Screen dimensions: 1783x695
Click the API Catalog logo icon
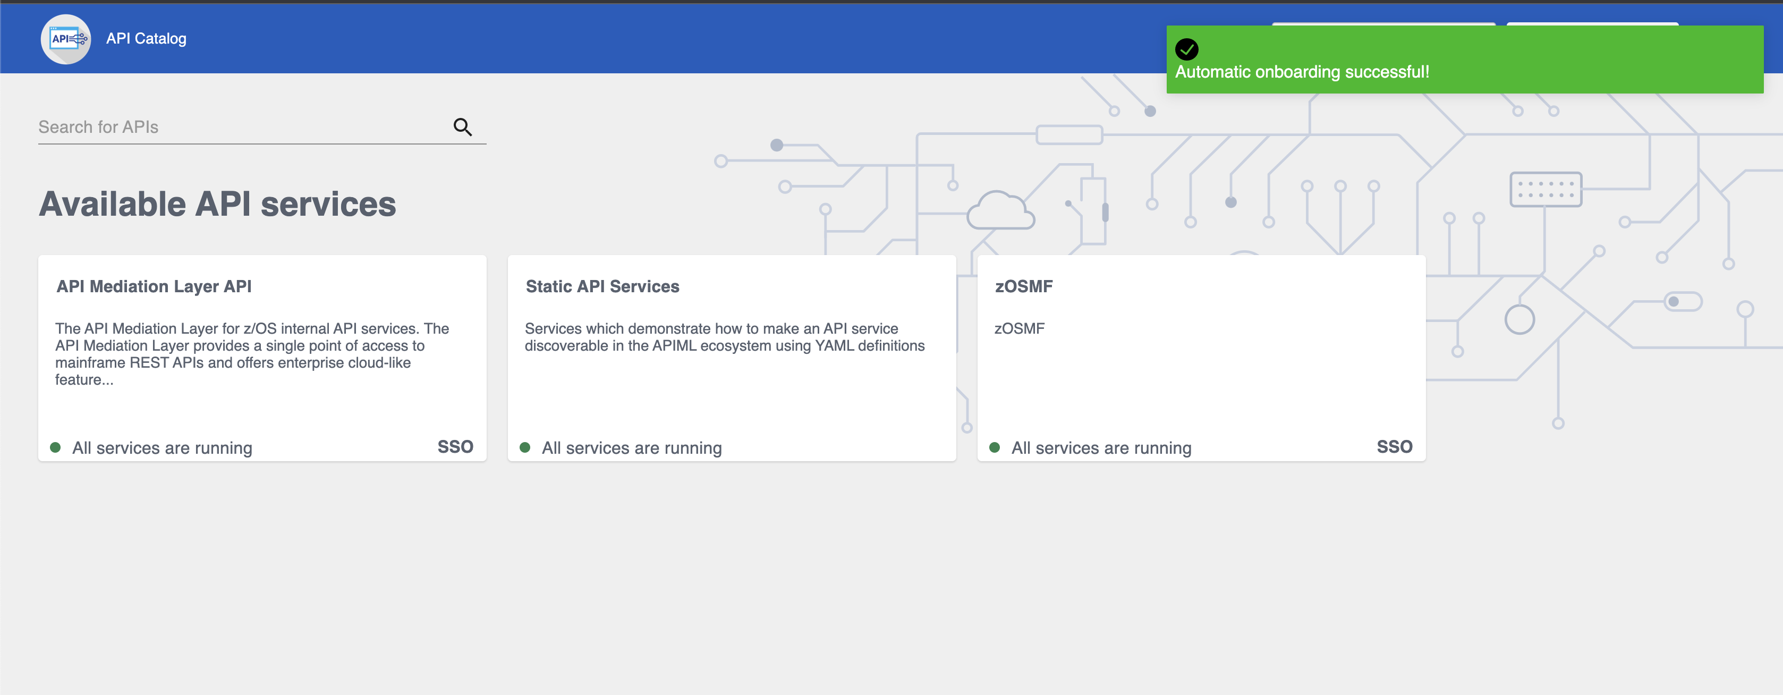click(65, 39)
